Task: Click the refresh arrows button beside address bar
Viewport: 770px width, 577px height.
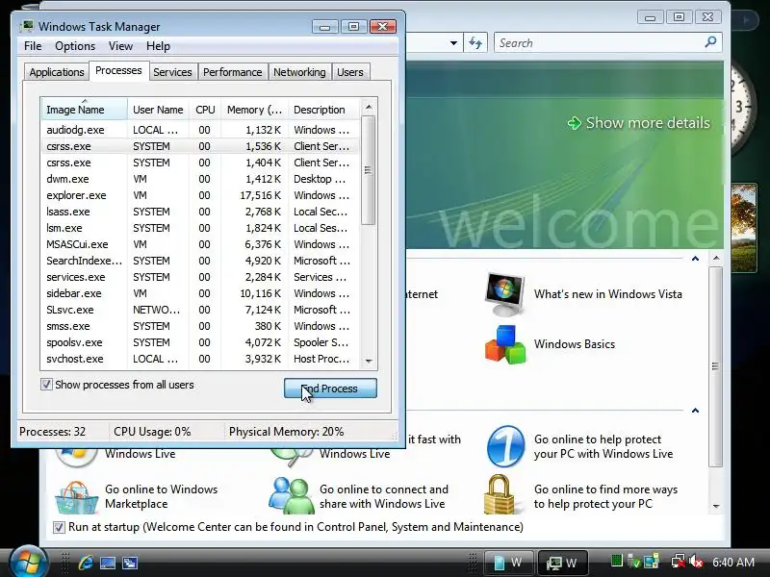Action: 475,42
